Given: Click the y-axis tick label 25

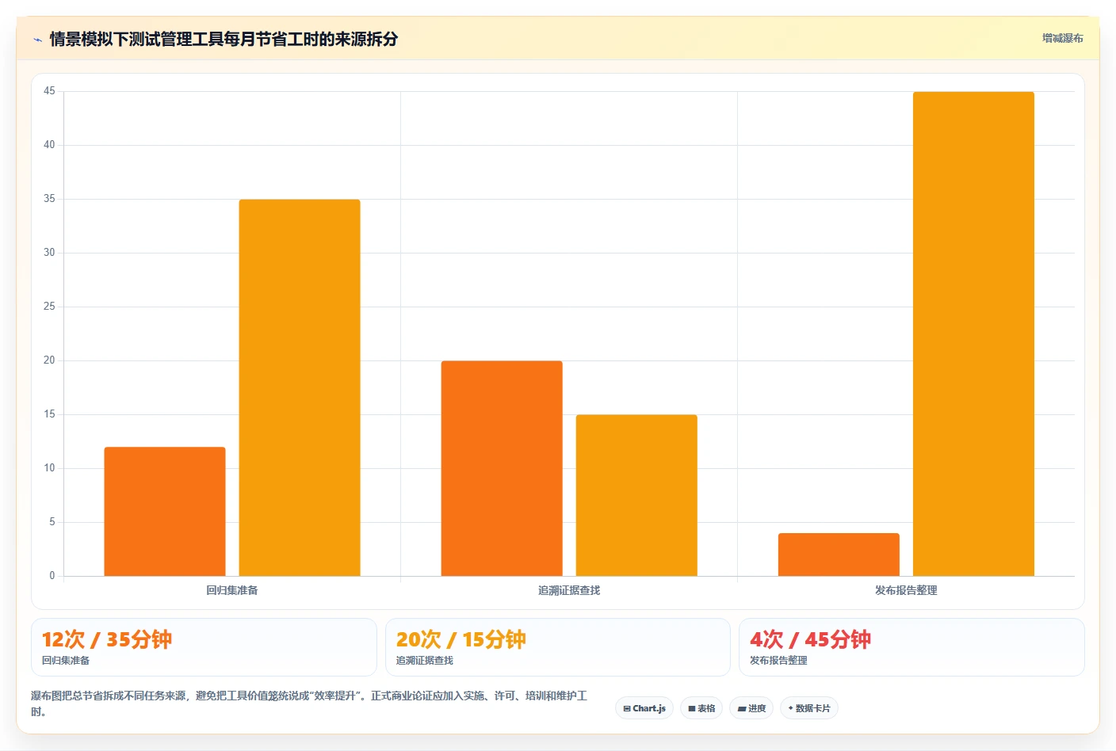Looking at the screenshot, I should pos(49,307).
